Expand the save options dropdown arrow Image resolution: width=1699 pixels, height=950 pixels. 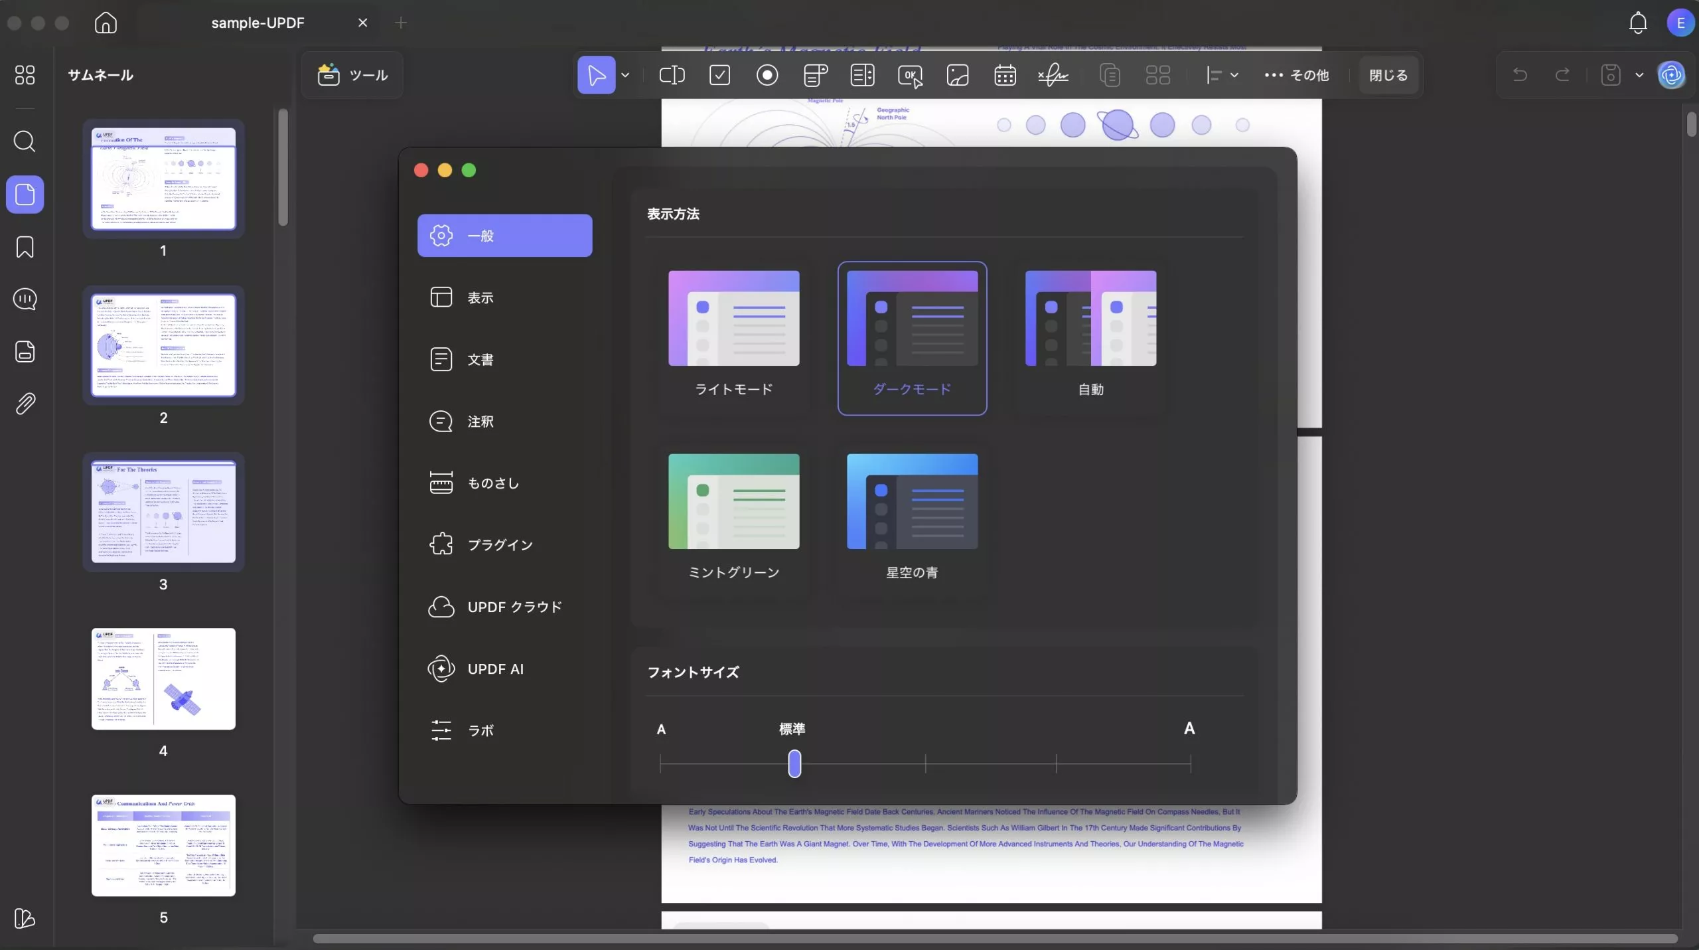[x=1639, y=75]
